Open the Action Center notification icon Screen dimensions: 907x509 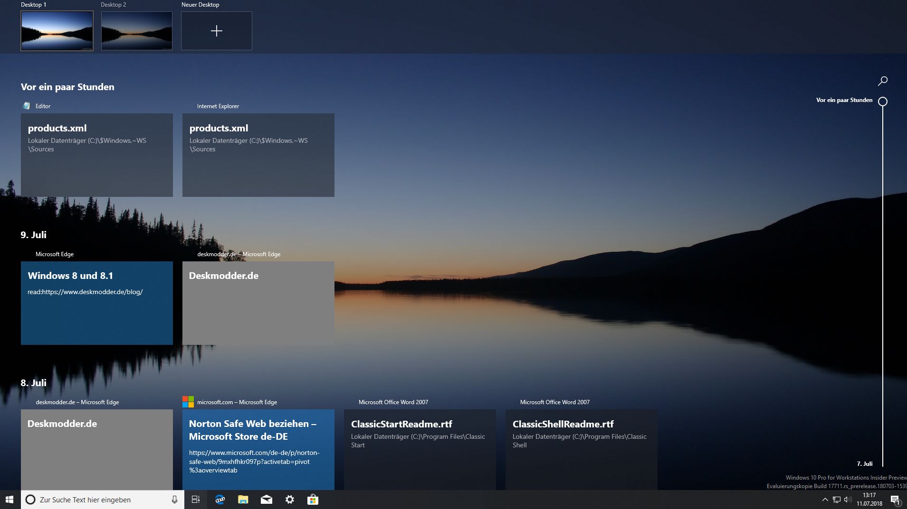895,500
